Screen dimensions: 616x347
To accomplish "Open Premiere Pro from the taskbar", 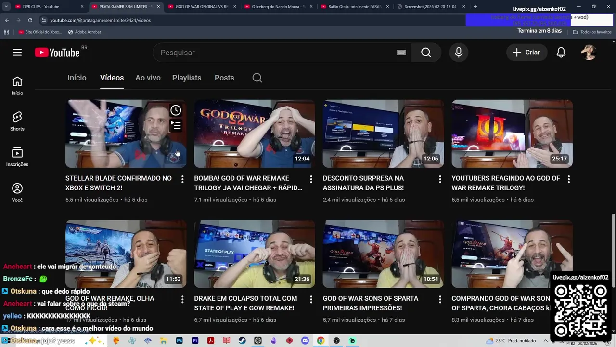I will coord(195,341).
